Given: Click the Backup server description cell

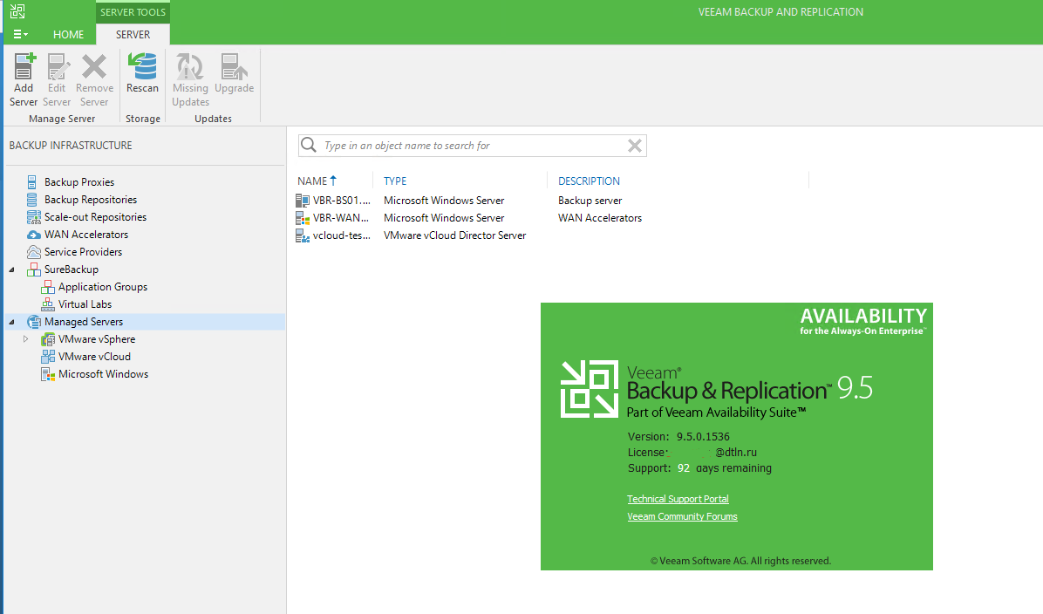Looking at the screenshot, I should pos(590,201).
